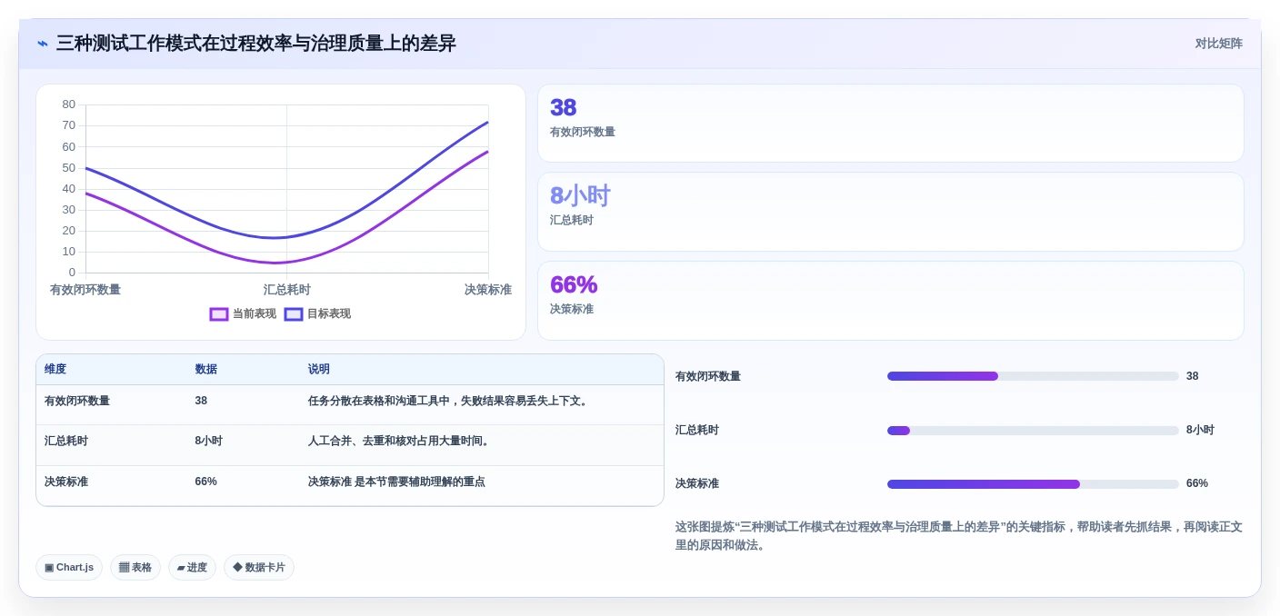Select the 数据卡片 tag chip
This screenshot has width=1280, height=616.
click(x=259, y=568)
